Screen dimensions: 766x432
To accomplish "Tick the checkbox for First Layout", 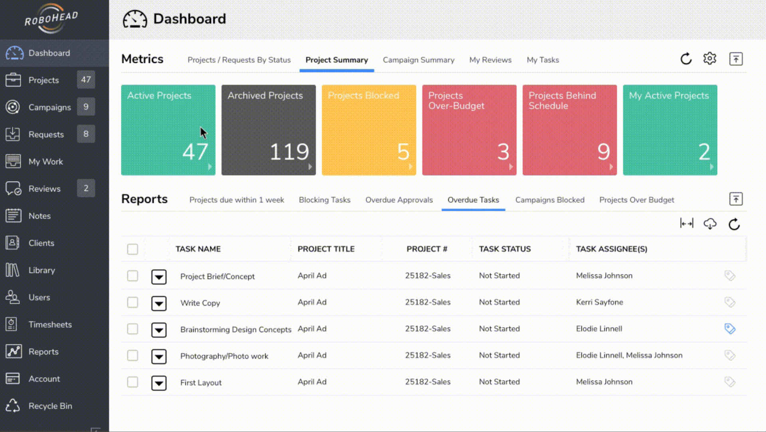I will [x=132, y=382].
